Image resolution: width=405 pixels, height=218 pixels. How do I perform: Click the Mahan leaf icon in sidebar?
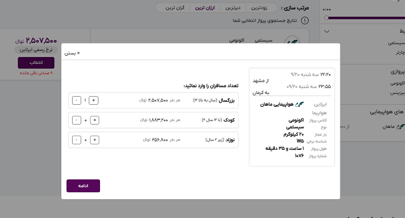click(400, 127)
